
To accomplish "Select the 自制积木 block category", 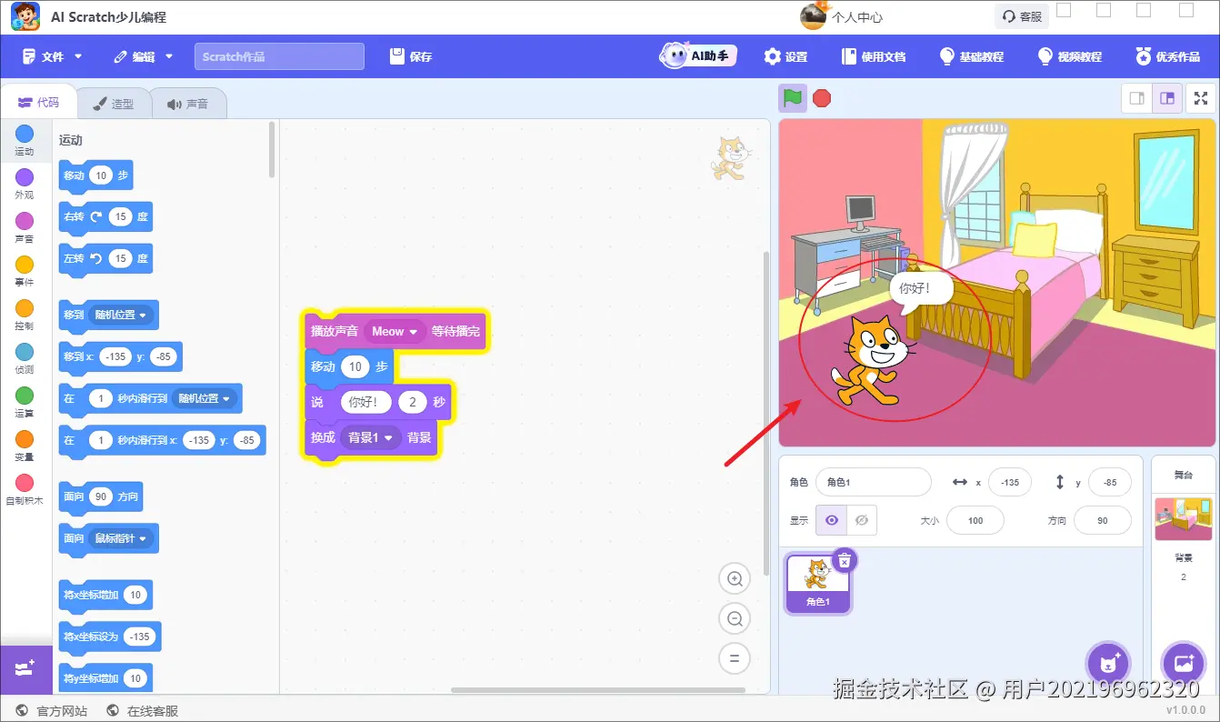I will click(x=25, y=490).
